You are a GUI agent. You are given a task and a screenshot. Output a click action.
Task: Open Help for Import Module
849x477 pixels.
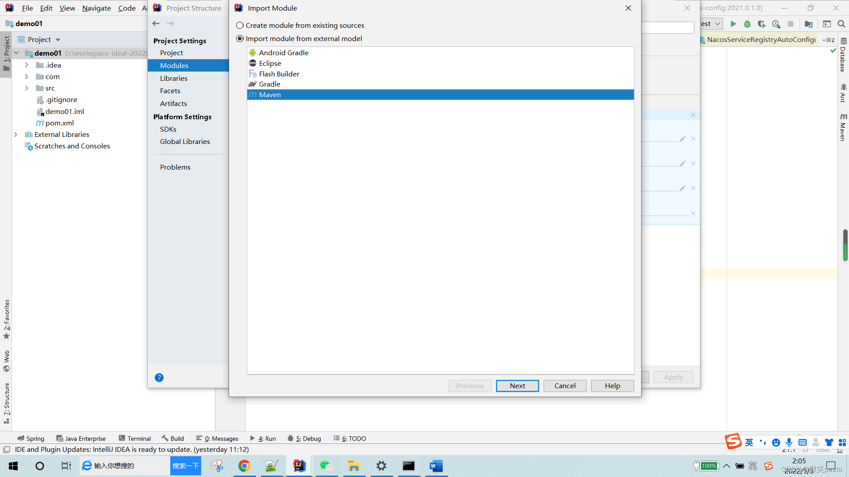(612, 386)
